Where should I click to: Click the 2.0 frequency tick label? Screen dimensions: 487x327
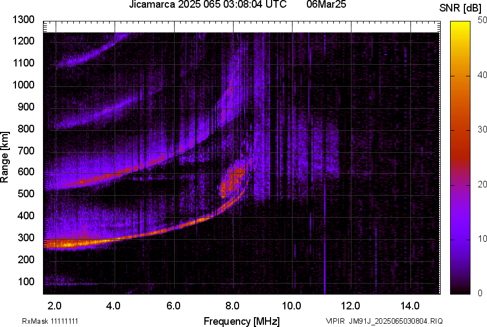[54, 306]
